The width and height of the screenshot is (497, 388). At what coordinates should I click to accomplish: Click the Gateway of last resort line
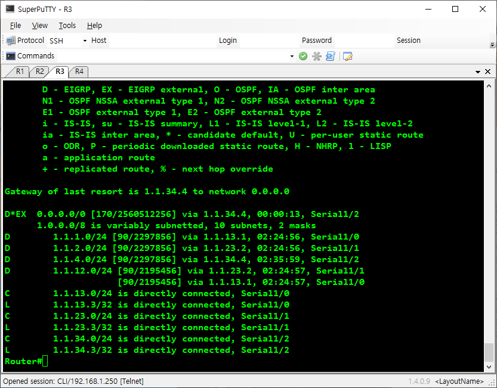(x=147, y=192)
